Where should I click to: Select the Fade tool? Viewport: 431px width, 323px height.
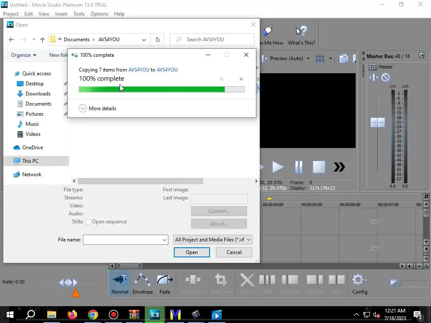[x=165, y=285]
